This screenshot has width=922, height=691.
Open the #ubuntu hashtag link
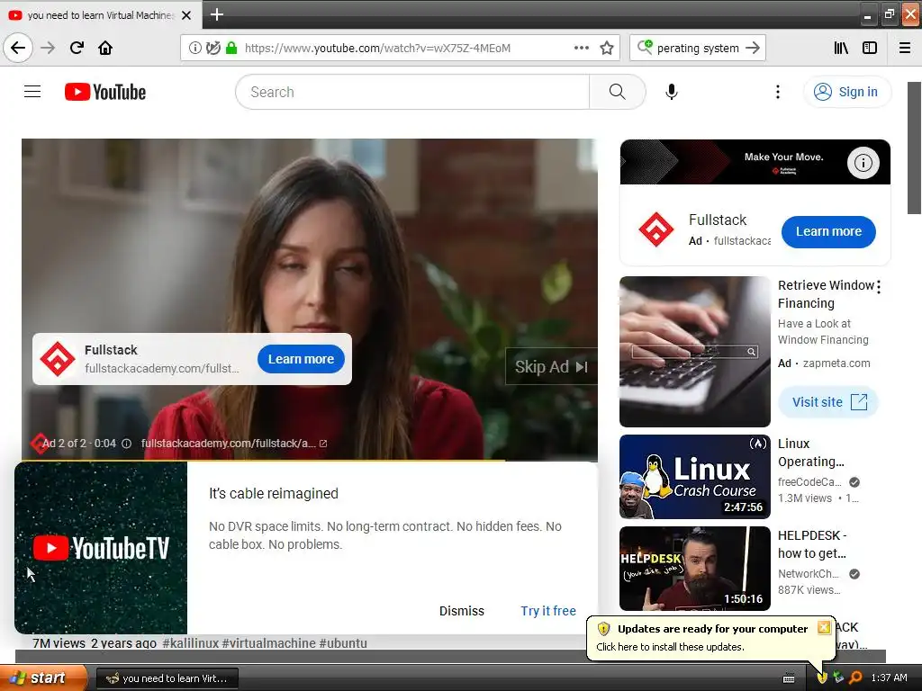[343, 642]
